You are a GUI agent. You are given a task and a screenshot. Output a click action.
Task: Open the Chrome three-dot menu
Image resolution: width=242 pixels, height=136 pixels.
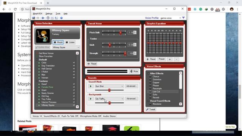coord(237,9)
